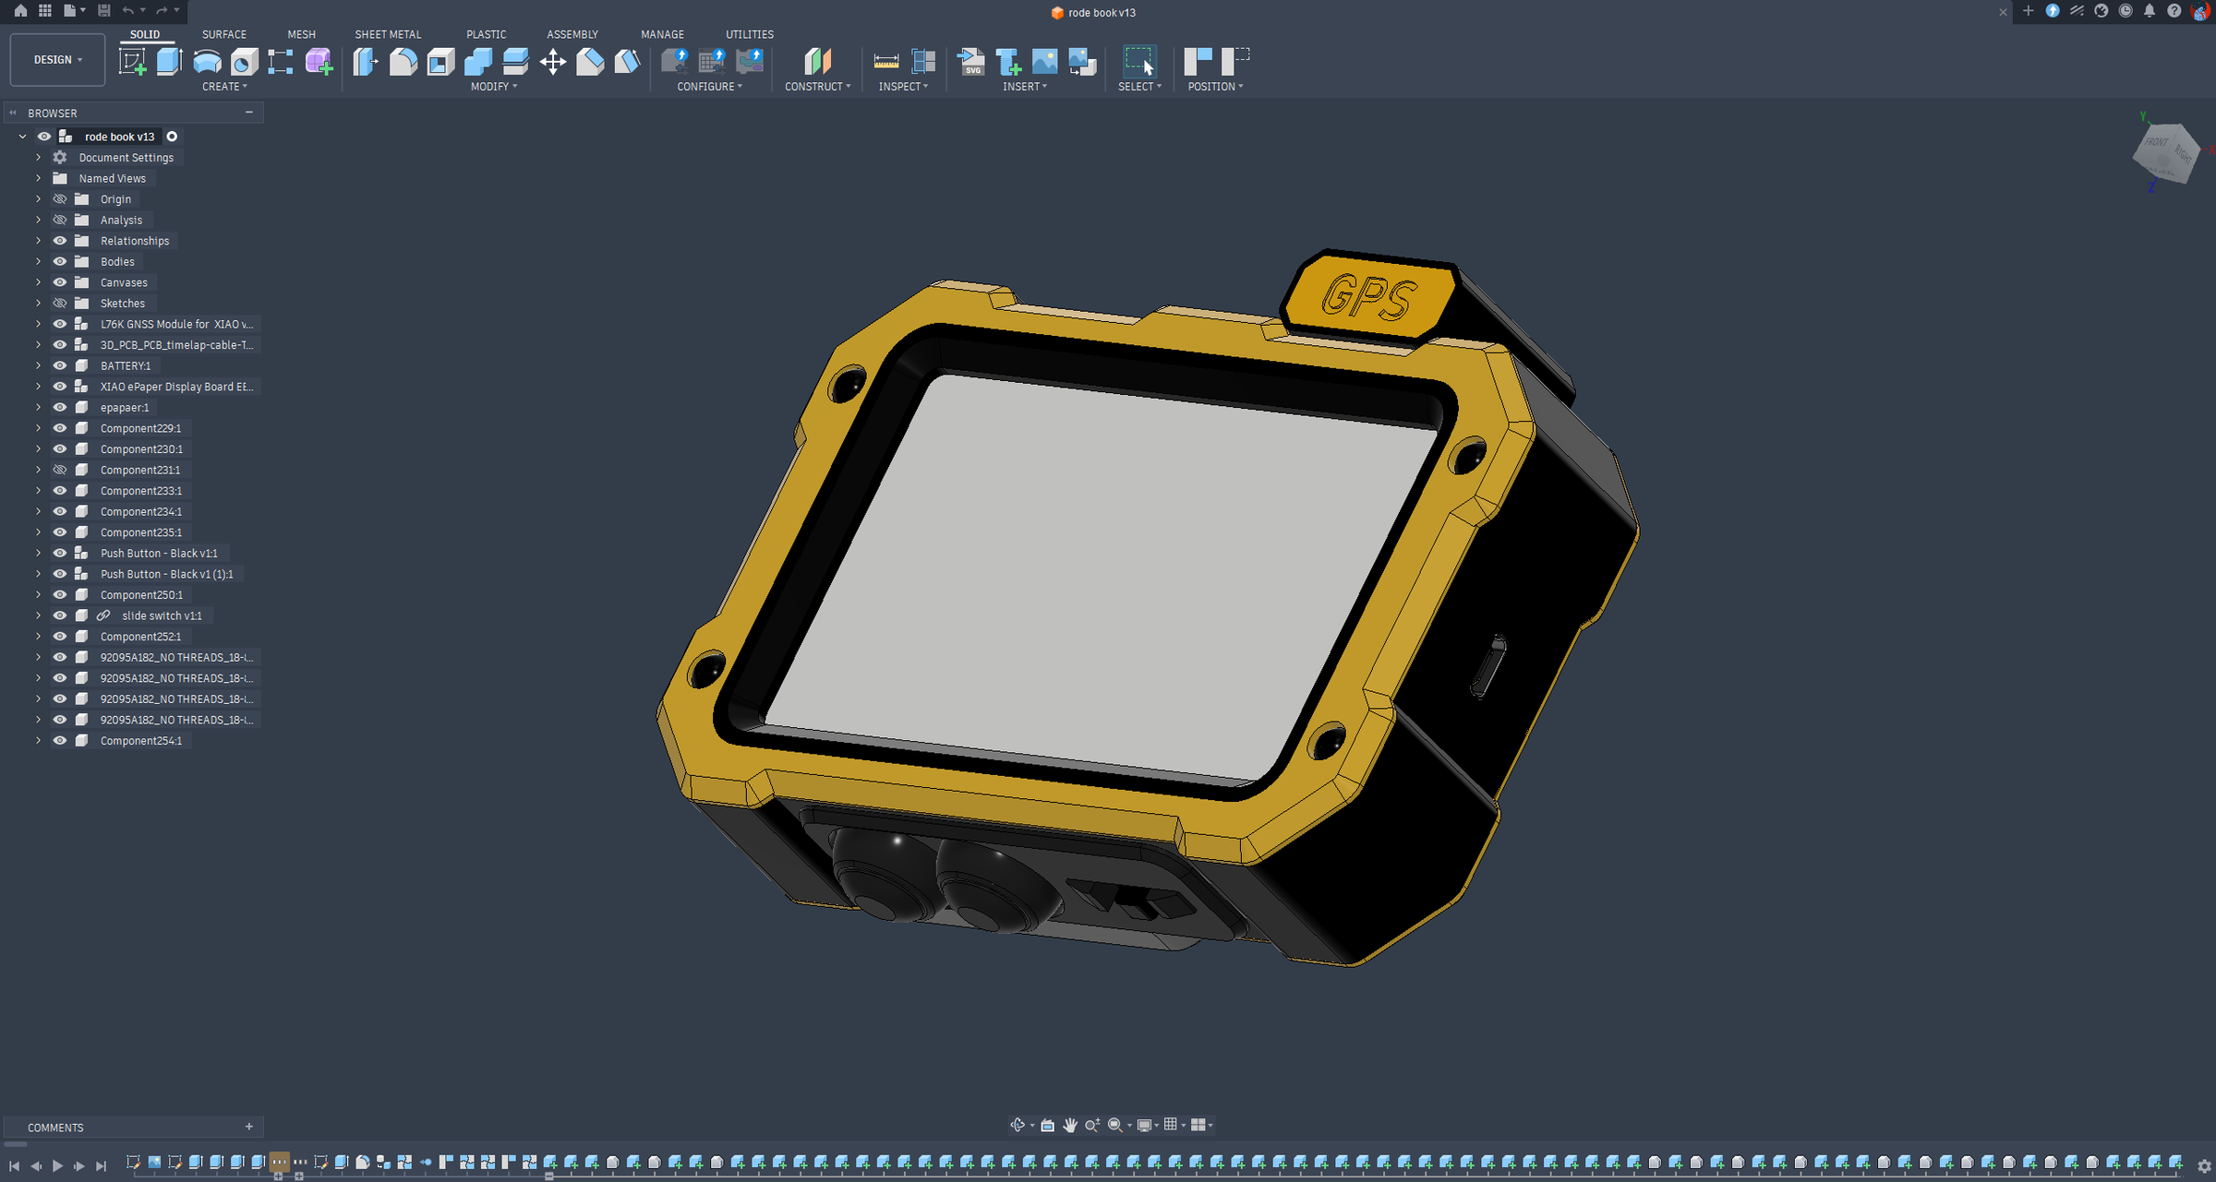2216x1182 pixels.
Task: Choose the Shell tool
Action: (x=440, y=62)
